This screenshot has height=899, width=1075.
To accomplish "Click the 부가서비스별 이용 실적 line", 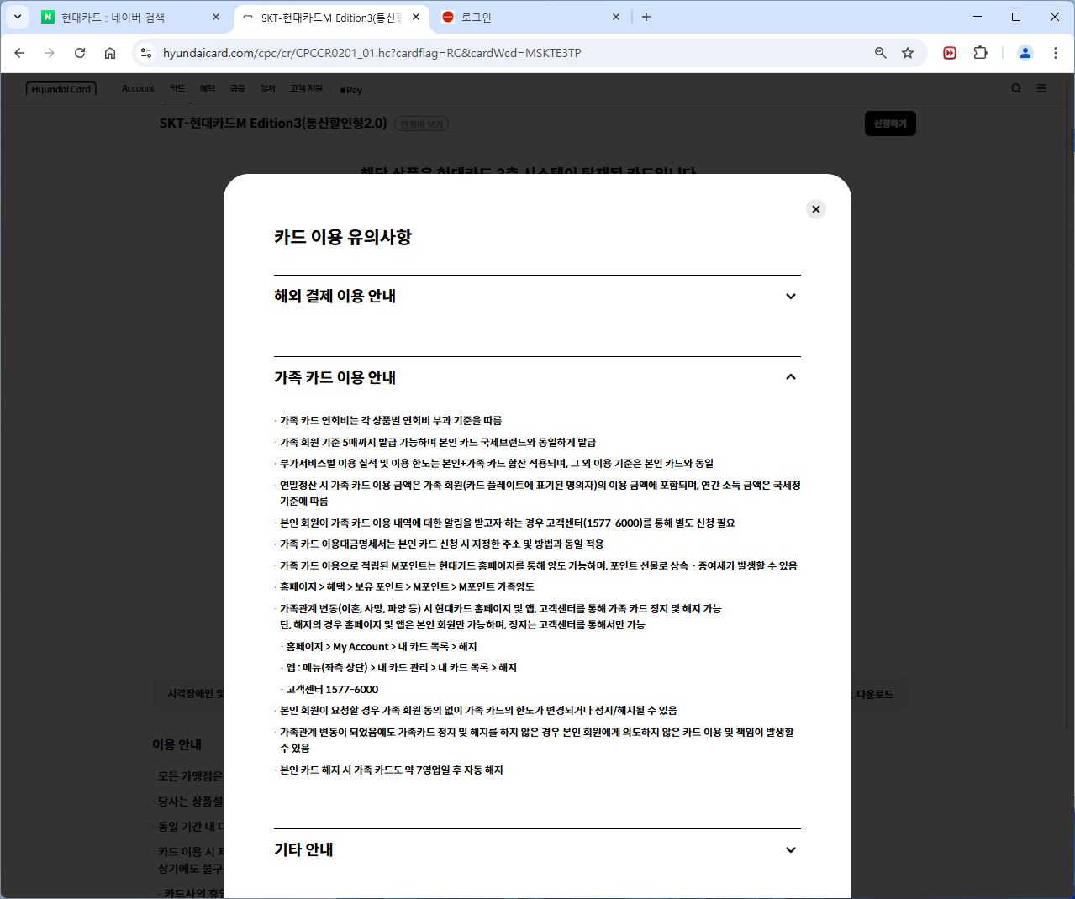I will click(497, 463).
